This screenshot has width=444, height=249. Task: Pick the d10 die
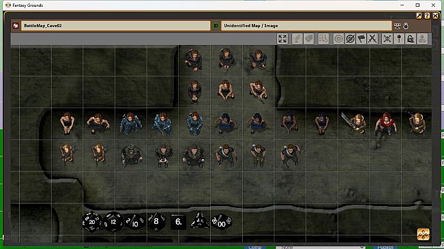[x=134, y=222]
